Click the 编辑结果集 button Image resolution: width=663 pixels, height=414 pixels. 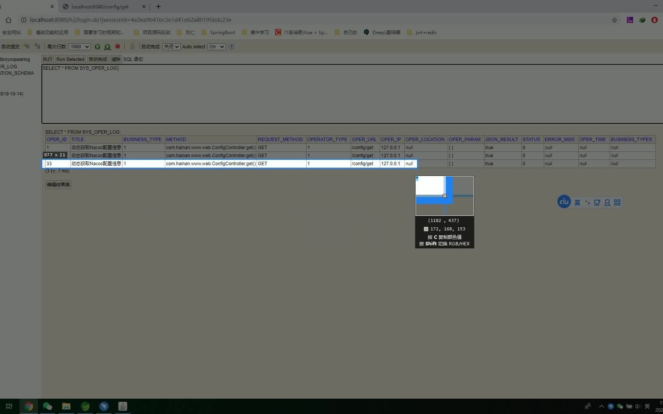pyautogui.click(x=58, y=185)
